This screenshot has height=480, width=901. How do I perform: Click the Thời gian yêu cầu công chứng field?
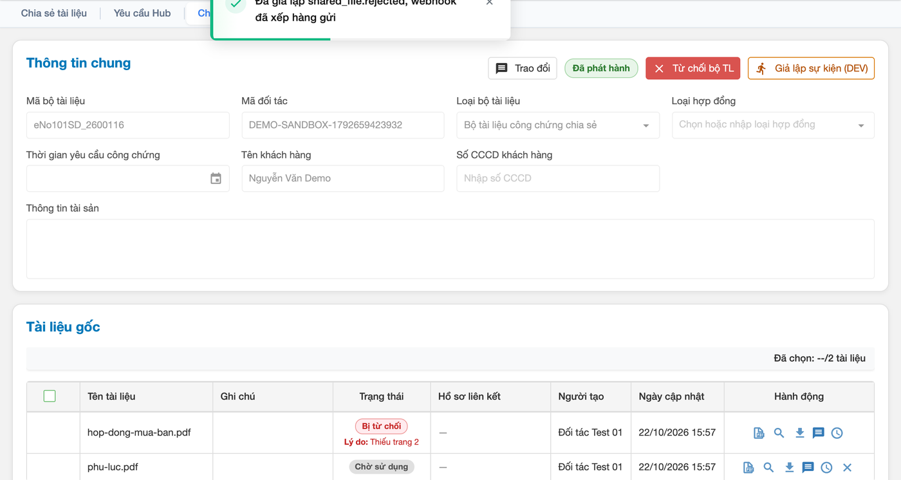pos(128,178)
